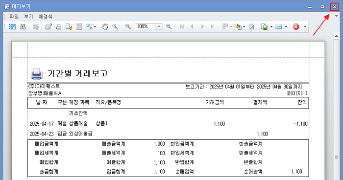Click the printer image beside report title
Screen dimensions: 343x180
point(37,74)
